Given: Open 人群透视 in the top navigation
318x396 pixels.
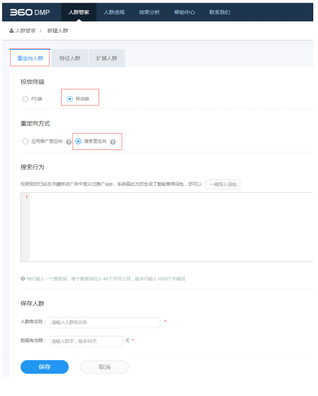Looking at the screenshot, I should pyautogui.click(x=114, y=12).
